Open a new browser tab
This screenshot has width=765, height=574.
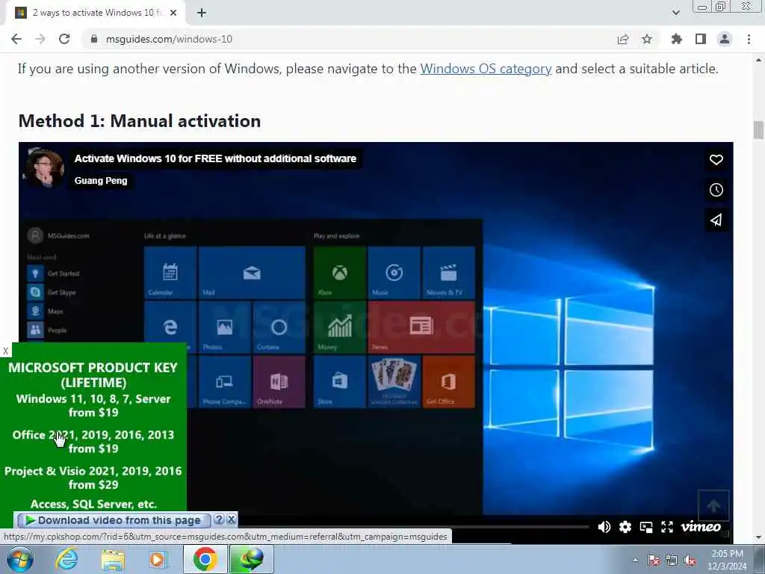click(x=202, y=13)
